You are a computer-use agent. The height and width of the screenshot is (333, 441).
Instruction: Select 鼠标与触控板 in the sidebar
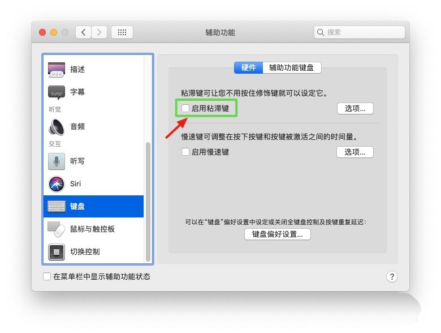coord(92,229)
